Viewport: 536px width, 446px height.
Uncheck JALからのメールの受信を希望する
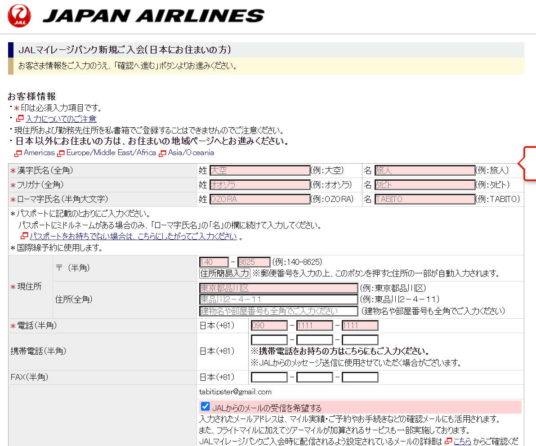point(205,406)
